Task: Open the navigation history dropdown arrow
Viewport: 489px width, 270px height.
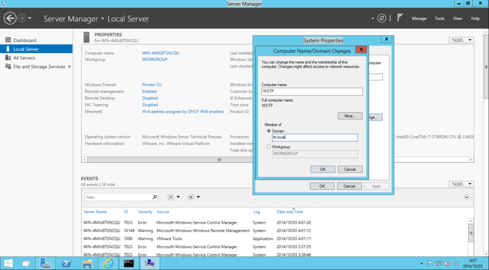Action: point(29,18)
